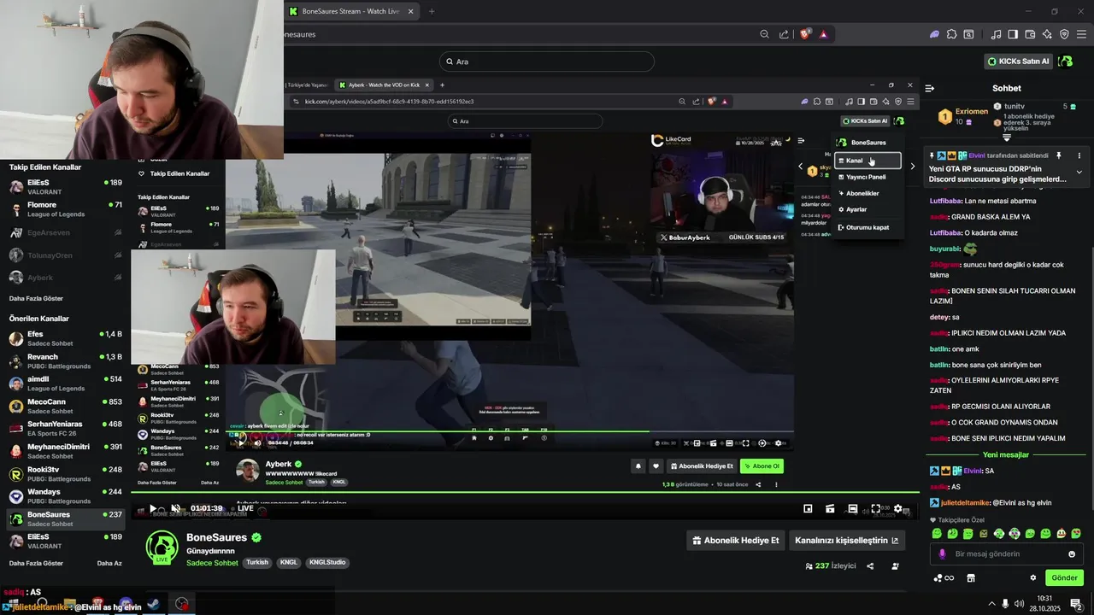Screen dimensions: 1094x615
Task: Open the browser extensions puzzle icon
Action: pyautogui.click(x=951, y=34)
